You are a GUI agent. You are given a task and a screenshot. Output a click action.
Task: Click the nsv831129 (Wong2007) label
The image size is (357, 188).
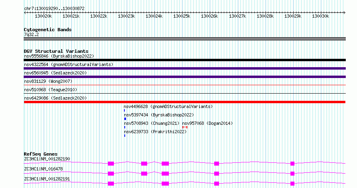click(48, 81)
